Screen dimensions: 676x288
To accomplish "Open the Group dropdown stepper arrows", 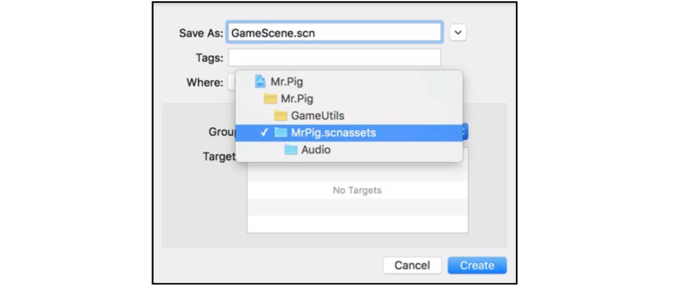I will (465, 132).
